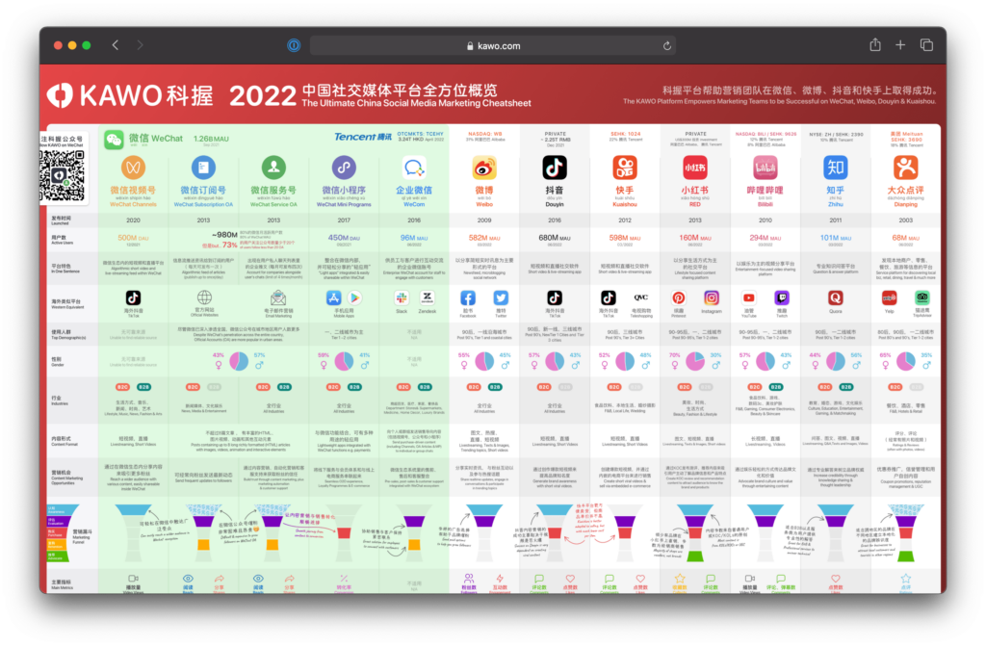
Task: Click "68M MAU" for Dianping
Action: [905, 238]
